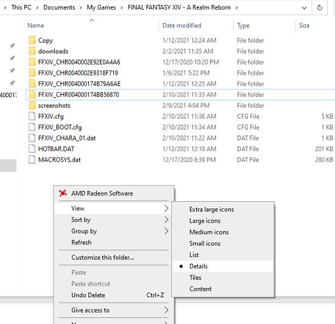Click date 12/17/2020 10:20 PM
335x324 pixels.
[x=191, y=62]
